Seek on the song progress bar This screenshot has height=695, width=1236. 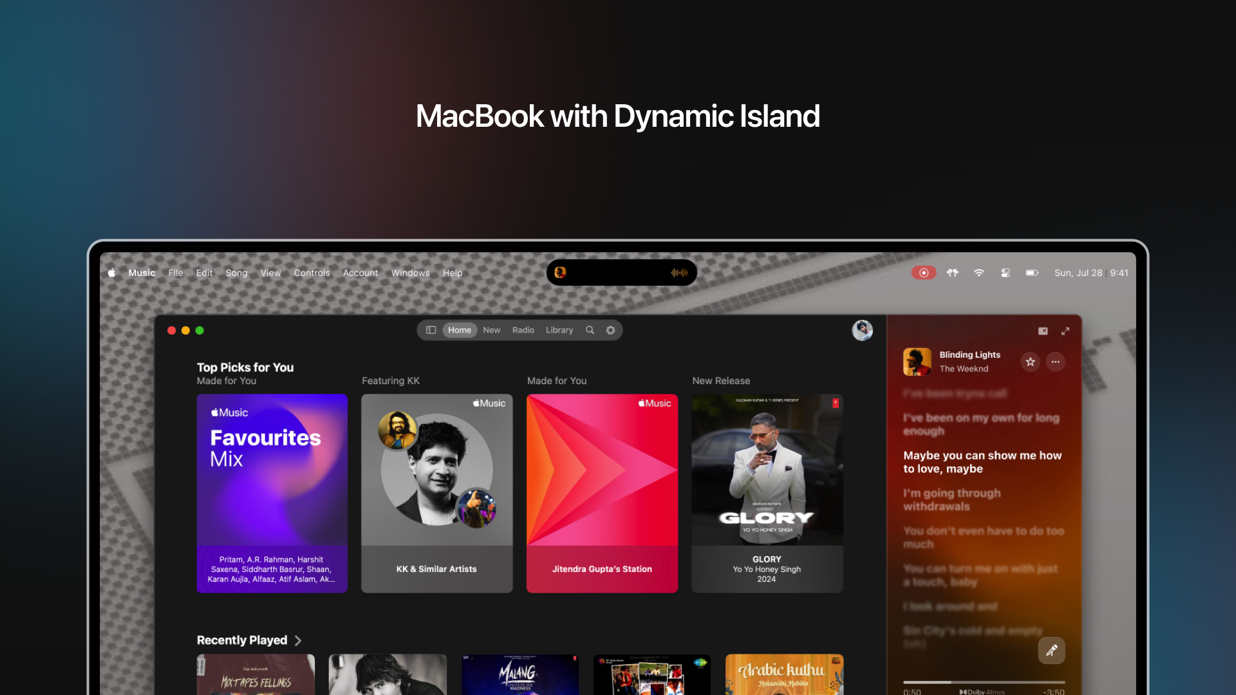(984, 682)
